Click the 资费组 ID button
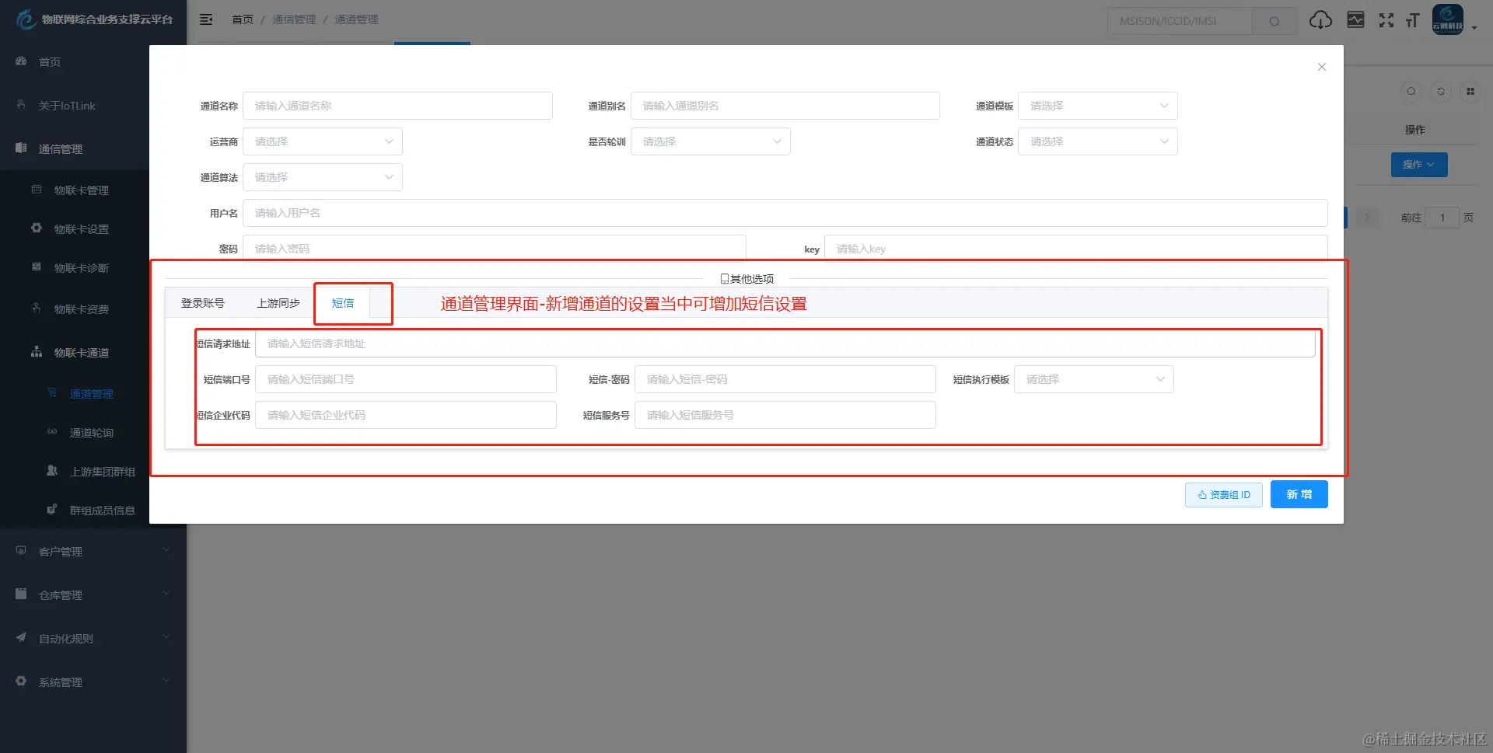The height and width of the screenshot is (753, 1493). pyautogui.click(x=1224, y=495)
